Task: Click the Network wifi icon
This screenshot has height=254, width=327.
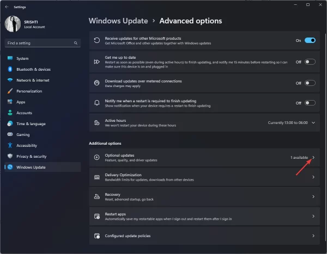Action: 10,80
